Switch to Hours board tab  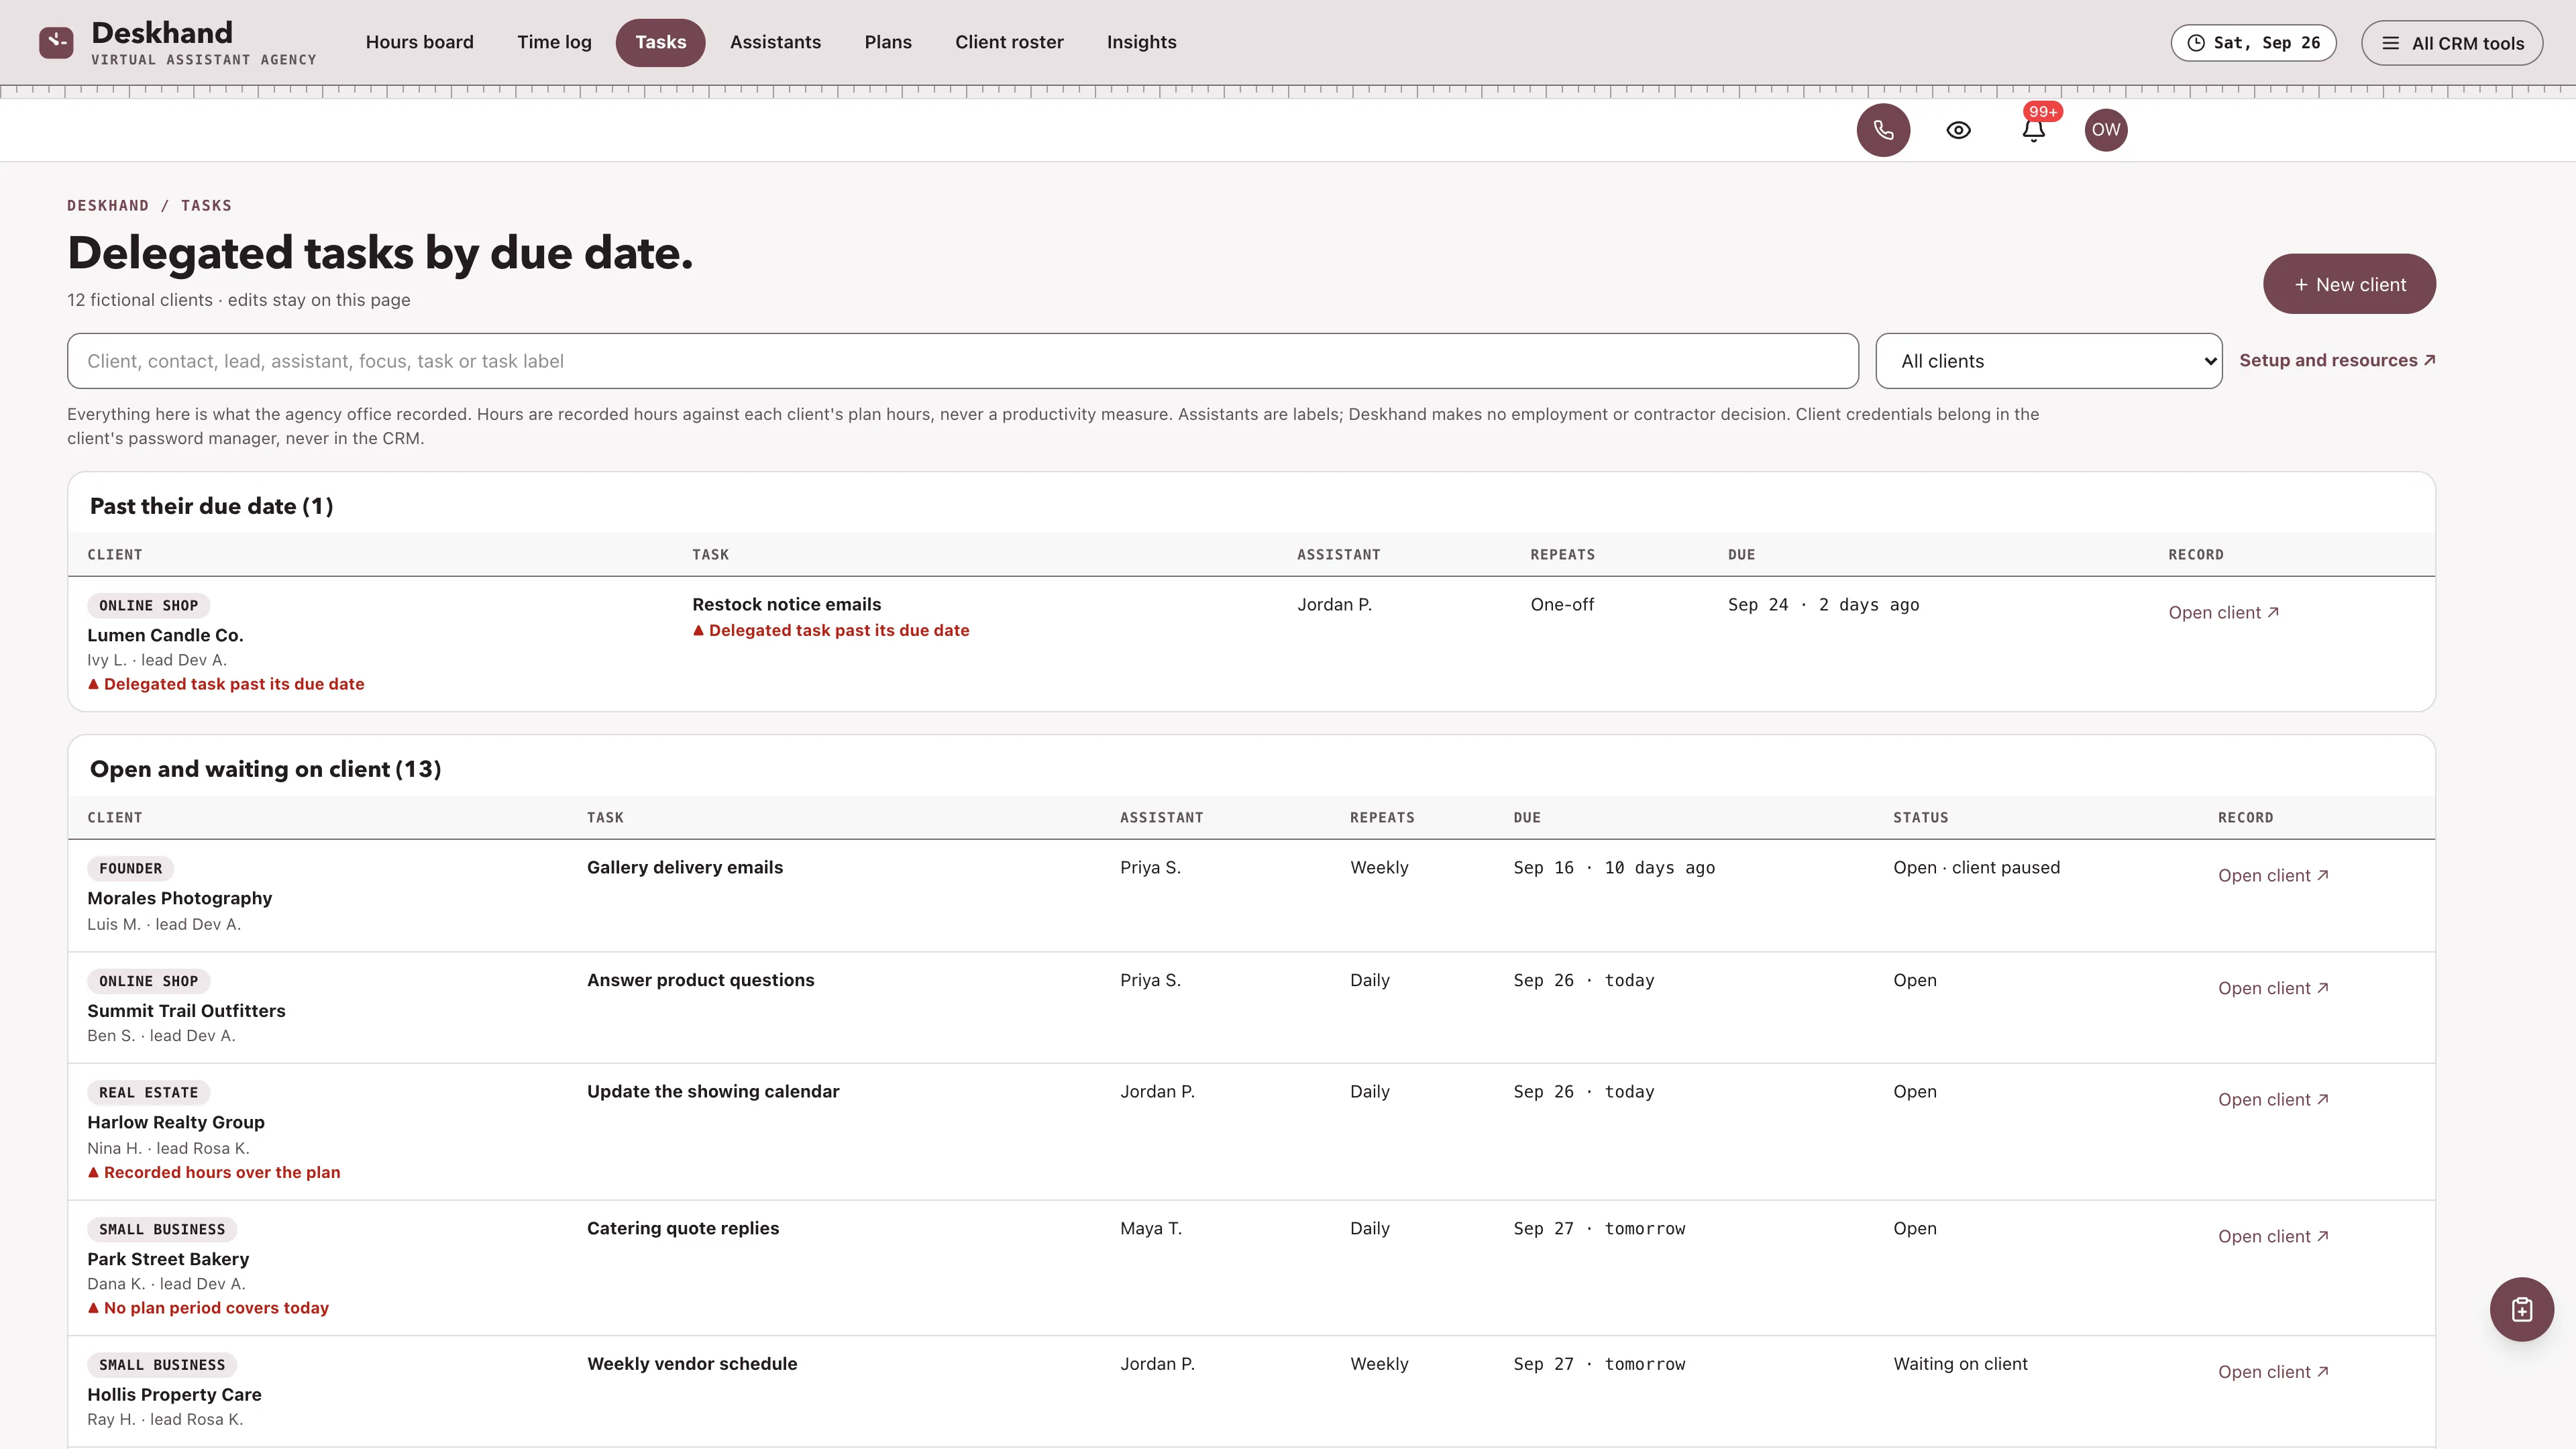pyautogui.click(x=419, y=42)
